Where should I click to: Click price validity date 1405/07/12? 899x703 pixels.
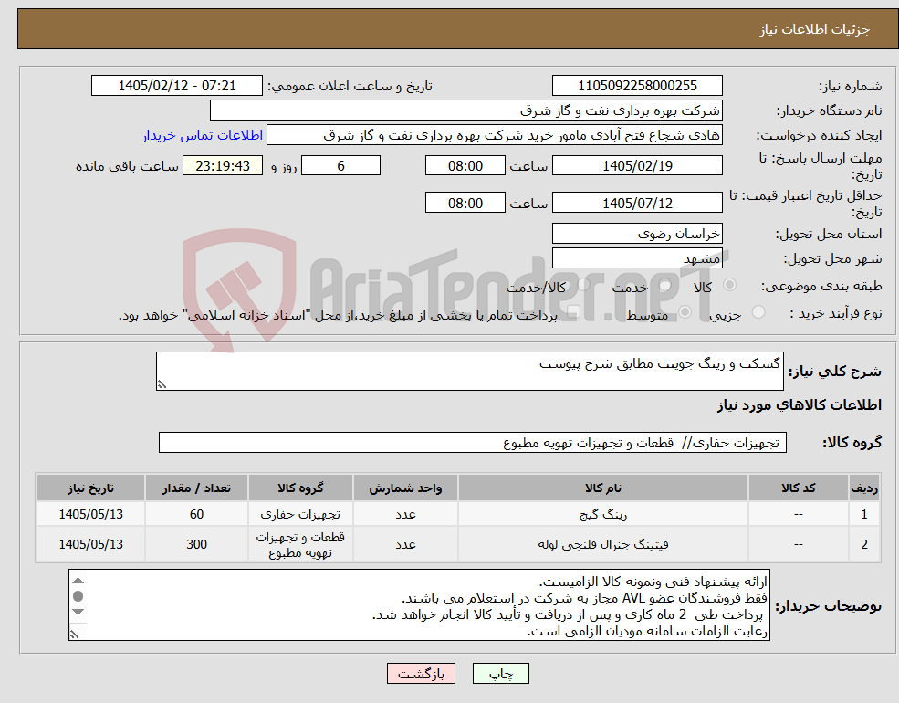637,203
